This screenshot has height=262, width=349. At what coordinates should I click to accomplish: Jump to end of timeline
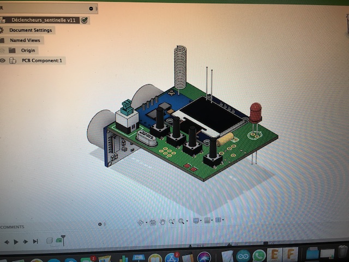pyautogui.click(x=35, y=241)
